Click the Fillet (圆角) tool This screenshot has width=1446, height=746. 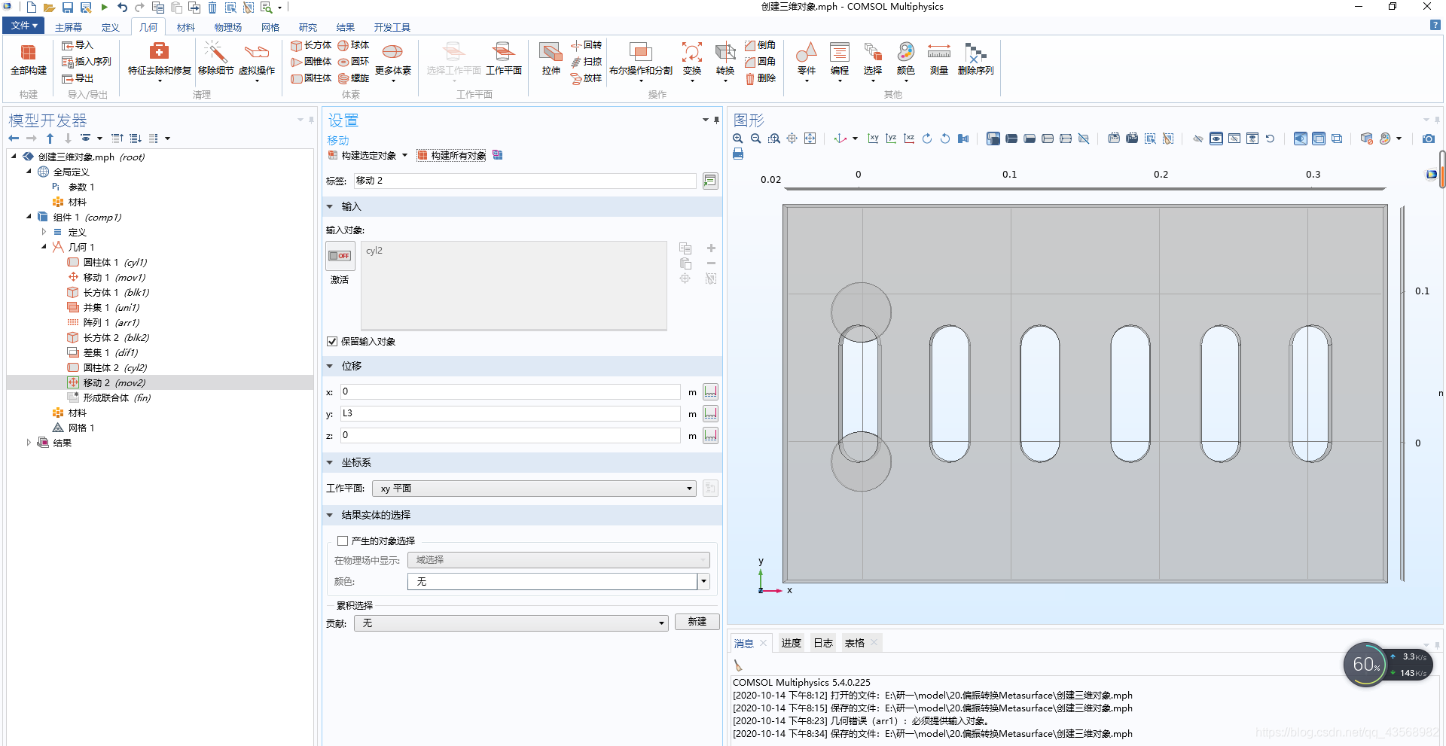[x=760, y=62]
